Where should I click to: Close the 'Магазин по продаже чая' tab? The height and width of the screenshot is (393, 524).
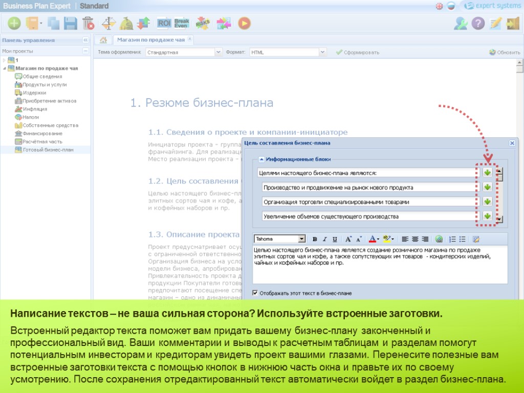tap(190, 39)
